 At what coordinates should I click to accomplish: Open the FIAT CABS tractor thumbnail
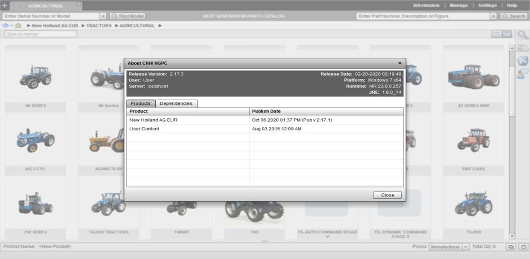[x=473, y=140]
